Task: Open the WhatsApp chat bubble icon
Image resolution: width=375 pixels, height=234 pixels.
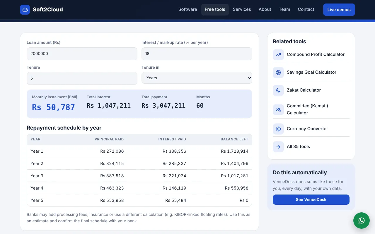Action: click(362, 221)
